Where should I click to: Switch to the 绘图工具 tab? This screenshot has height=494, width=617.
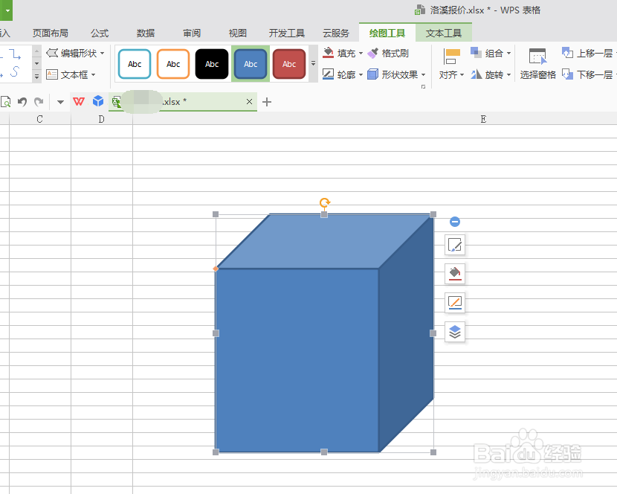tap(387, 33)
